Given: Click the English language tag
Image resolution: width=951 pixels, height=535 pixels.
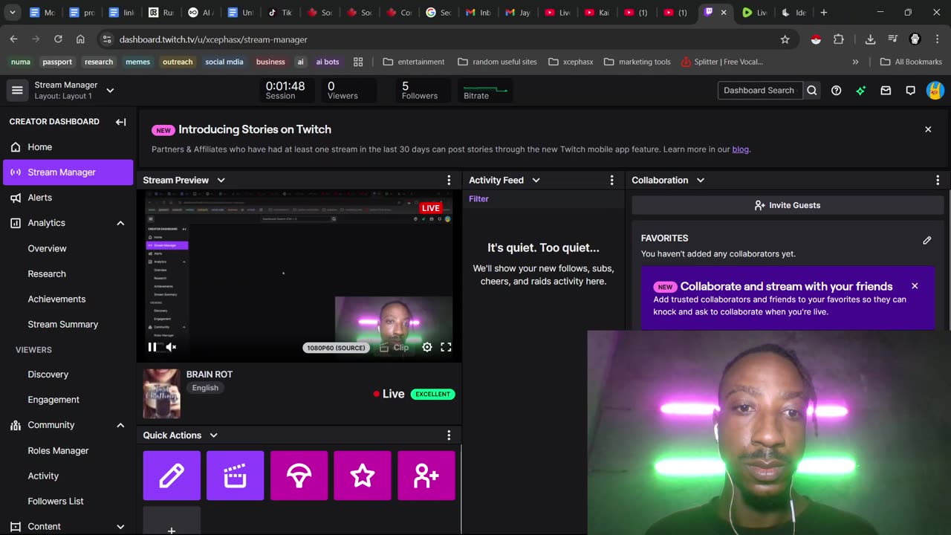Looking at the screenshot, I should click(x=205, y=388).
